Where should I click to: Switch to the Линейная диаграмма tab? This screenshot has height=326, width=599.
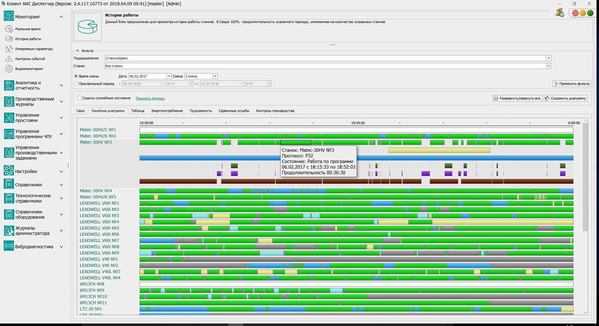108,111
